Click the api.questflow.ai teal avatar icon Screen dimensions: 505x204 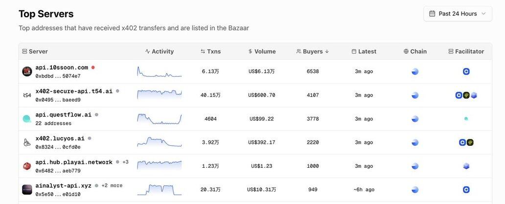click(27, 119)
